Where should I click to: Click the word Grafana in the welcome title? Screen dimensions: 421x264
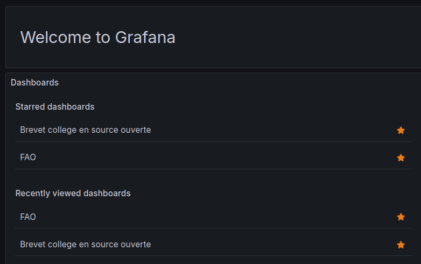coord(145,37)
